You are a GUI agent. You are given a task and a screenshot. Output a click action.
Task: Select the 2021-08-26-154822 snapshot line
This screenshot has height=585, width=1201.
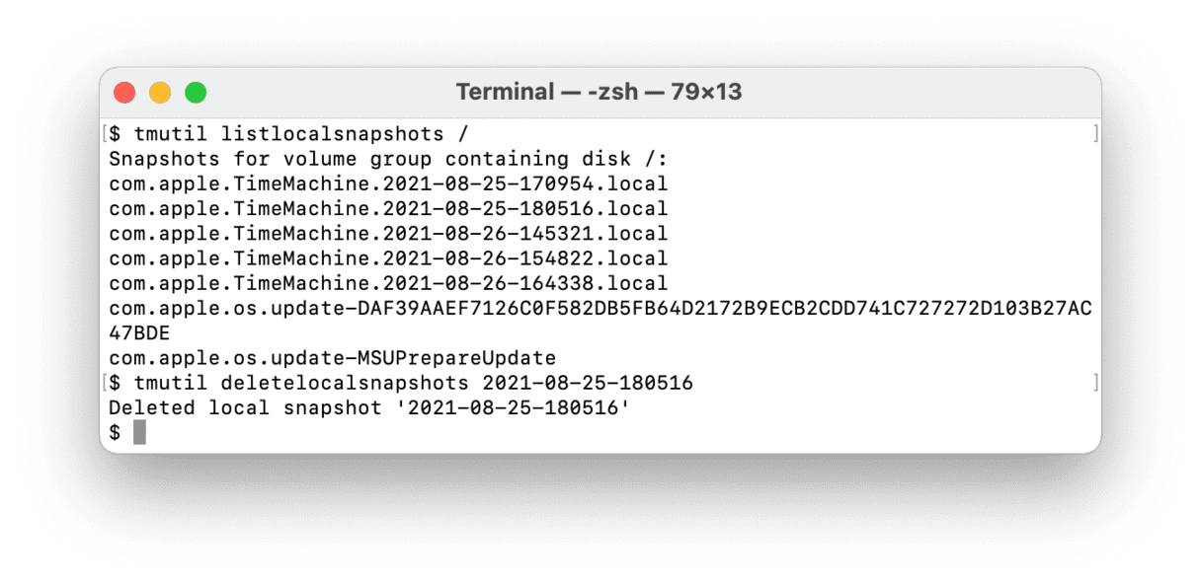(x=388, y=258)
